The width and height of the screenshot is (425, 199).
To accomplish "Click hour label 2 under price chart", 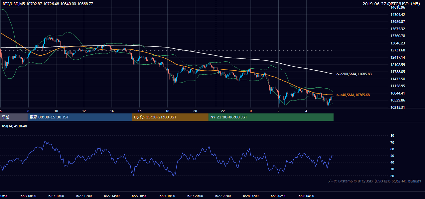I will pos(279,111).
